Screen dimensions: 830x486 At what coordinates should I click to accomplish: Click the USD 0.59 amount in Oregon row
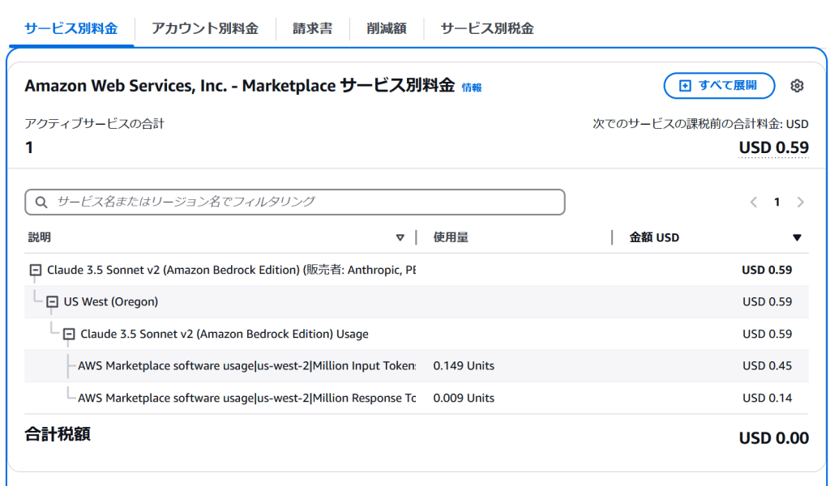coord(767,302)
